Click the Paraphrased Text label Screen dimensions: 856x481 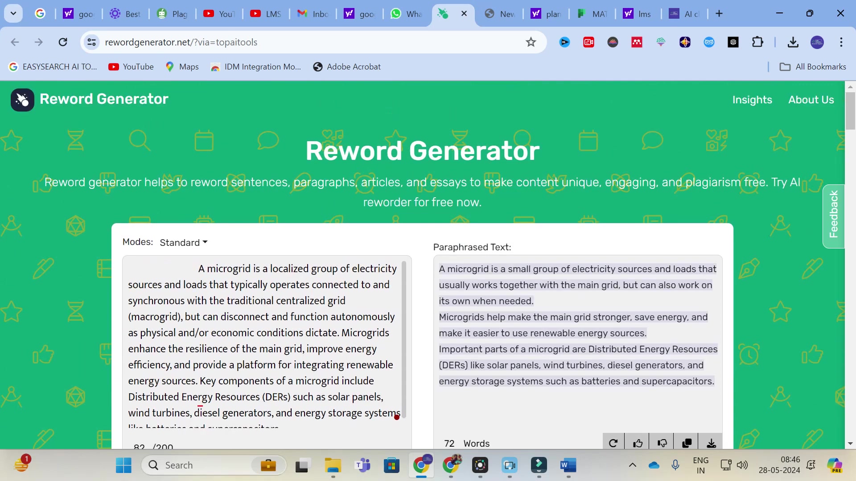[472, 247]
